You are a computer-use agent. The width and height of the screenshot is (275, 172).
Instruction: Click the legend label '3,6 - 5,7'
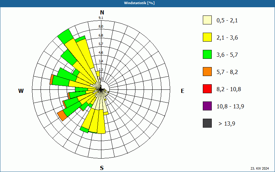pos(227,55)
